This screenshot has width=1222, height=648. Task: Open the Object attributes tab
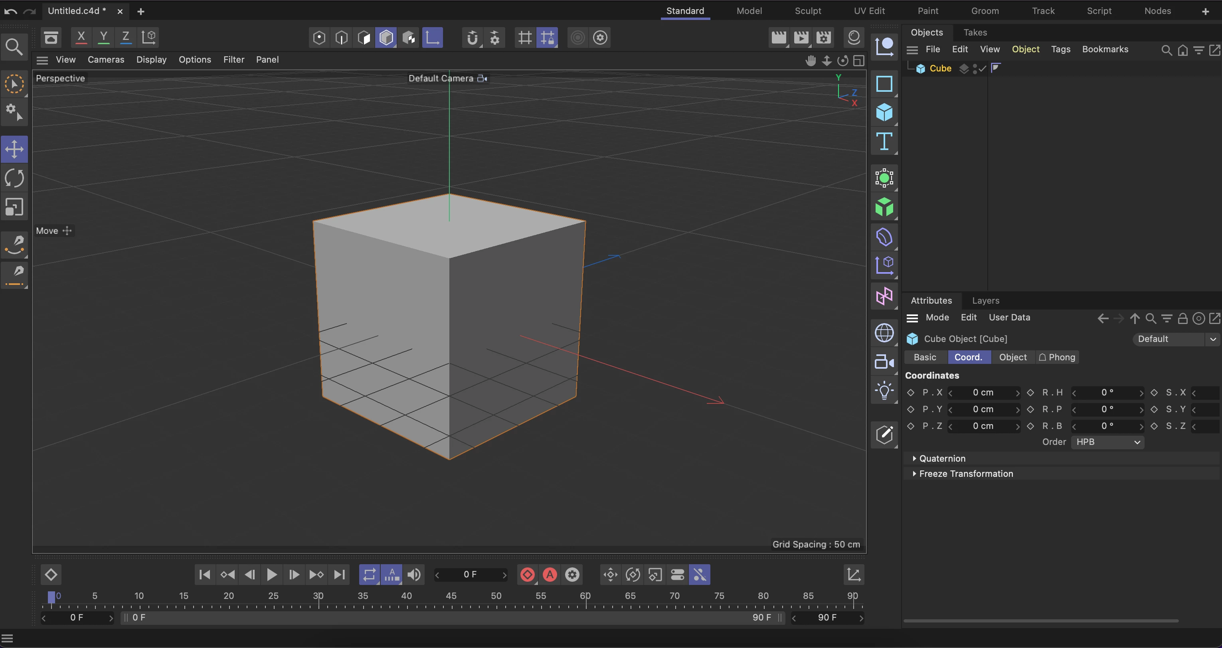[x=1012, y=357]
